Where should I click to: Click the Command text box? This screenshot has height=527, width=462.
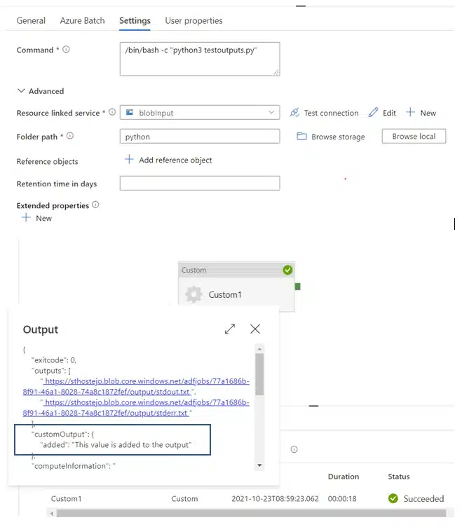[x=200, y=59]
